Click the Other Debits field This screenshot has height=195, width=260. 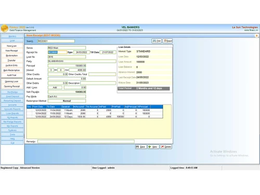coord(58,83)
